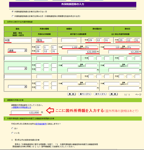Click the third row's empty income type field

tap(44, 76)
